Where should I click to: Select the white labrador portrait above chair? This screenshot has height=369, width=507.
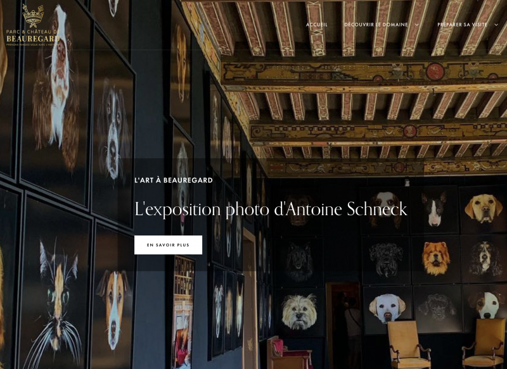(387, 308)
